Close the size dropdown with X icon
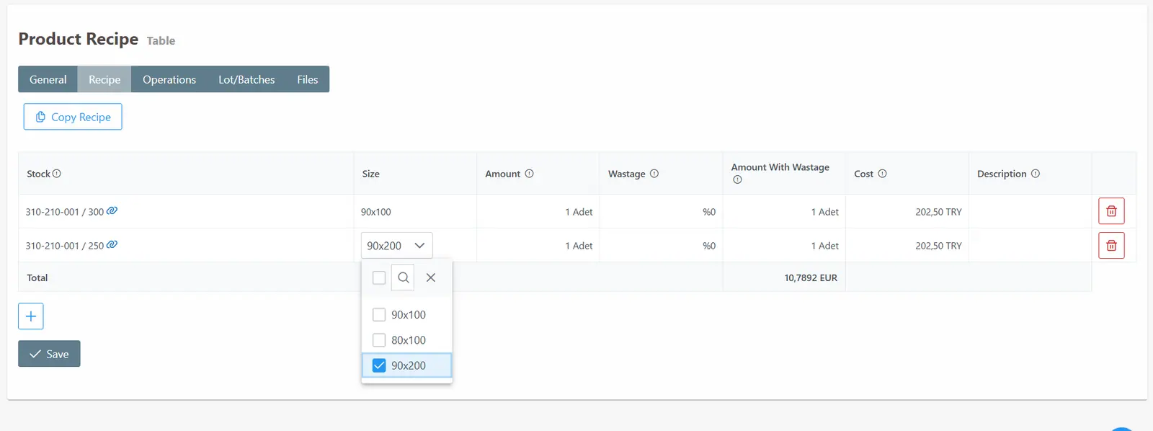Image resolution: width=1153 pixels, height=431 pixels. pos(431,277)
